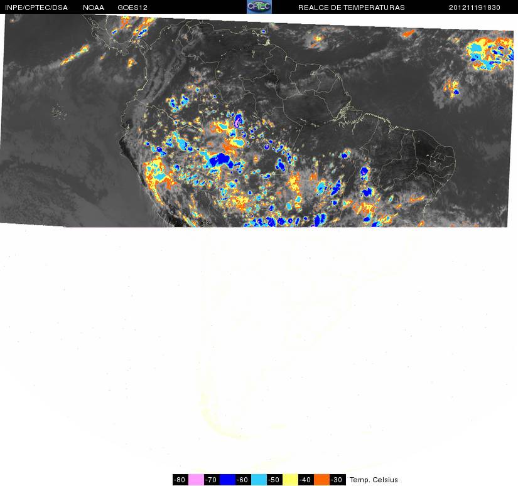The height and width of the screenshot is (486, 518).
Task: Click the GOES12 satellite label
Action: 132,8
